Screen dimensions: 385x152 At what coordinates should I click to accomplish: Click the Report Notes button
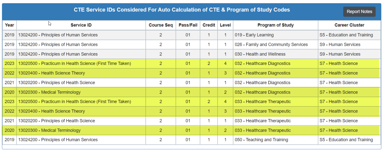tap(359, 11)
